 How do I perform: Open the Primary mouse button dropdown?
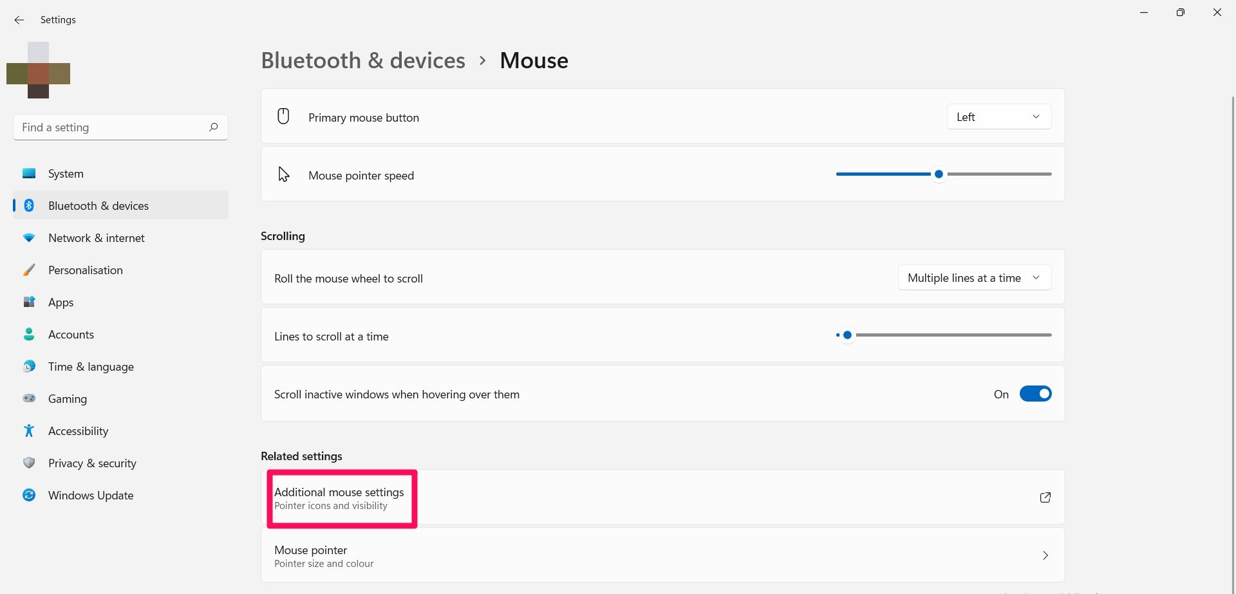(x=998, y=116)
